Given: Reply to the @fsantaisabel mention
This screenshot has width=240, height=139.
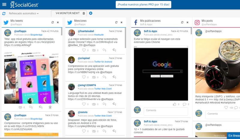Looking at the screenshot, I should click(x=104, y=50).
